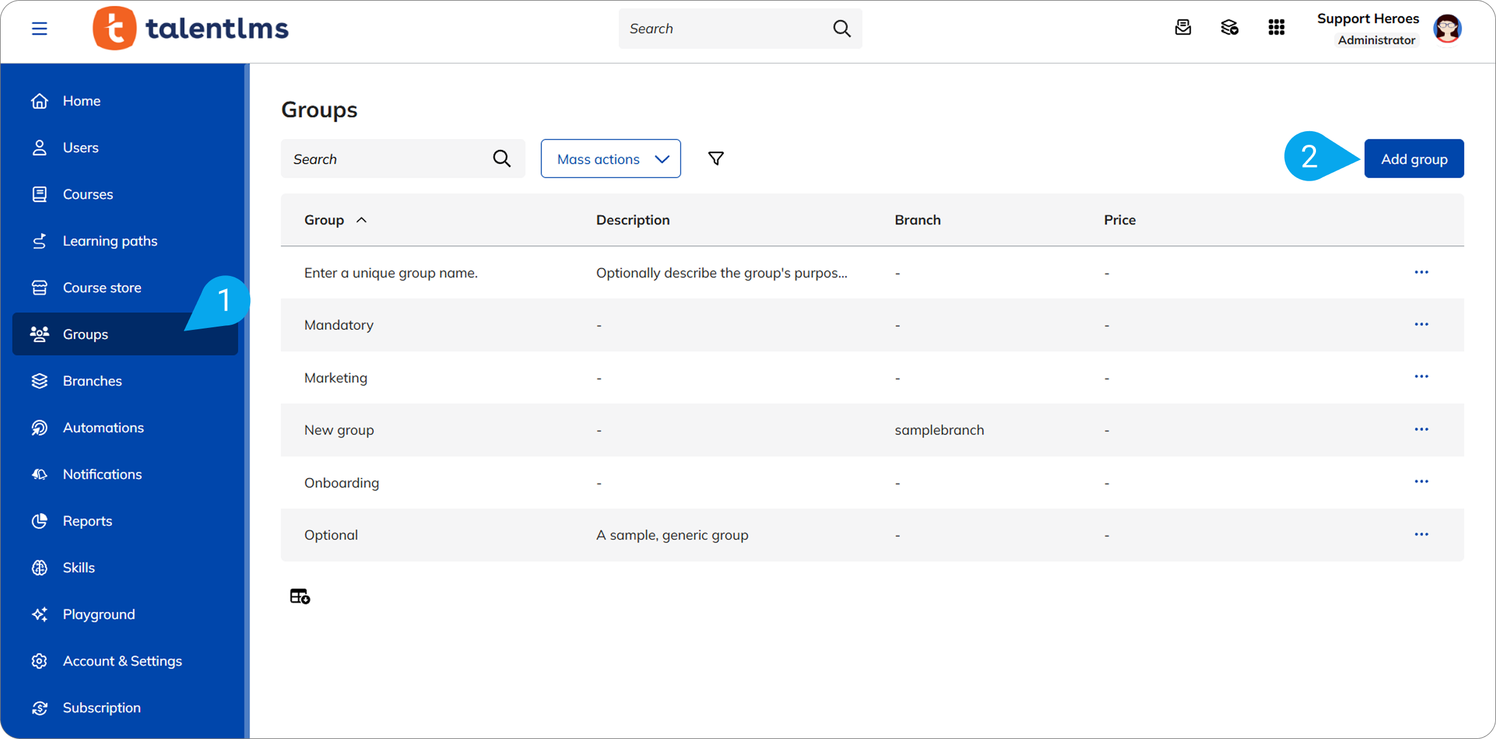Screen dimensions: 1496x739
Task: Sort by Group column header
Action: [335, 220]
